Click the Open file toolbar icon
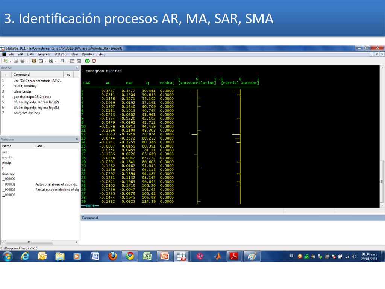385x289 pixels. pyautogui.click(x=6, y=61)
